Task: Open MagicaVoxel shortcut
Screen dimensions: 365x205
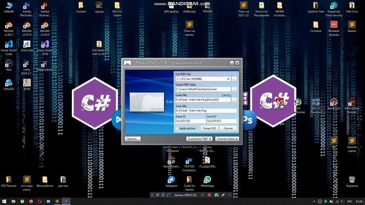Action: tap(44, 66)
